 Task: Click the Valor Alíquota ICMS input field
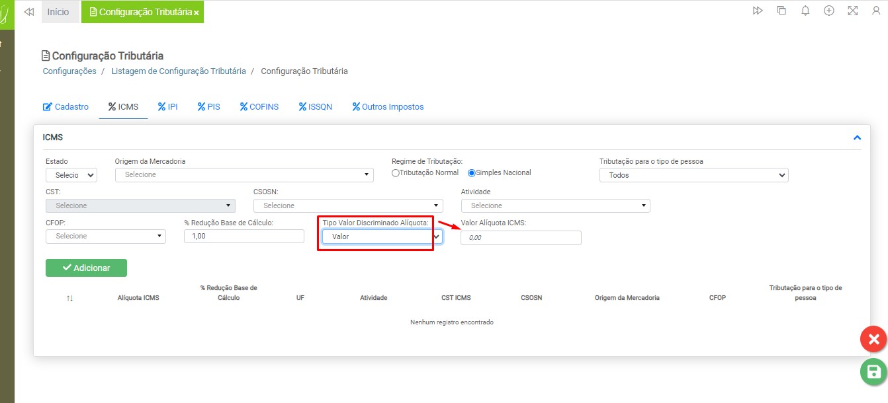point(521,238)
